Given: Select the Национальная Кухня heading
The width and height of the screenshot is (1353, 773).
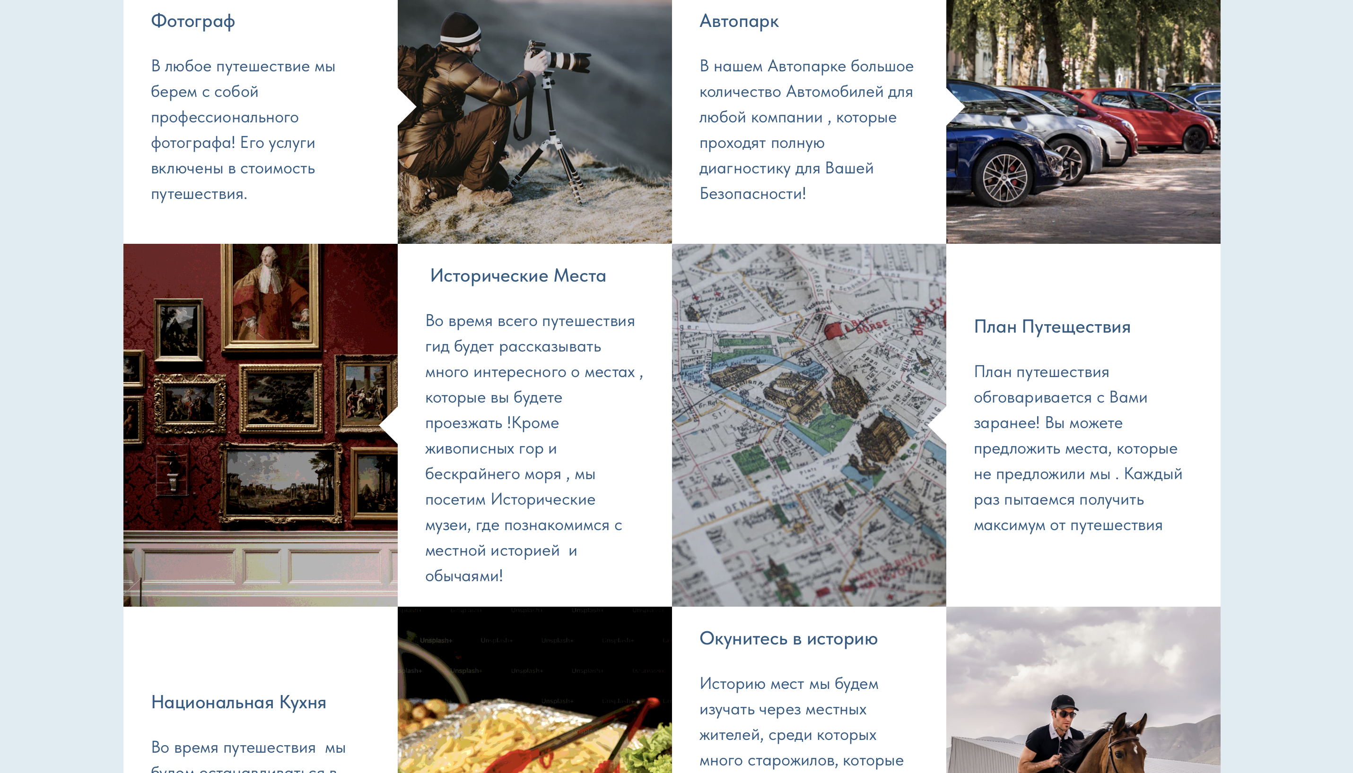Looking at the screenshot, I should coord(238,702).
